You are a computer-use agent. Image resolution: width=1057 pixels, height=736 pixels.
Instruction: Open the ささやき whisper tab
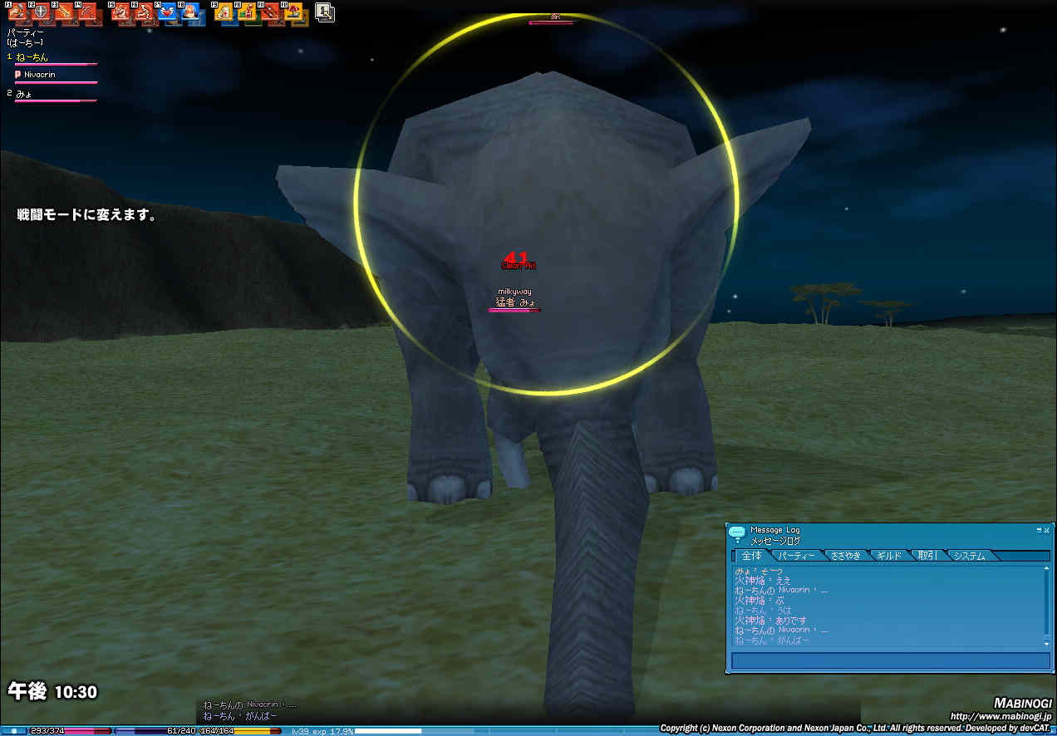point(844,556)
